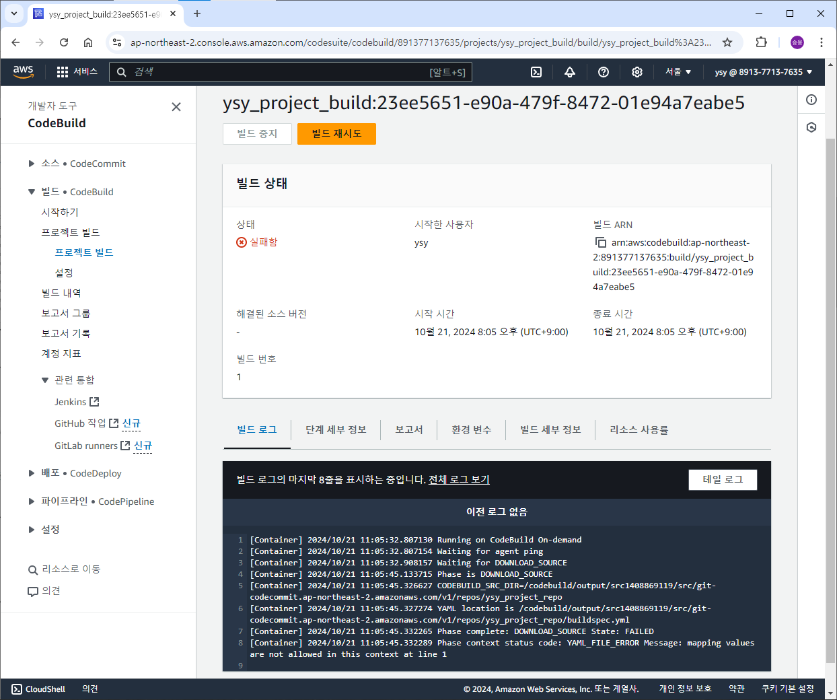
Task: Expand the 설정 section in sidebar
Action: 31,530
